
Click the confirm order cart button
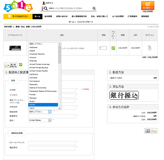coord(151,131)
